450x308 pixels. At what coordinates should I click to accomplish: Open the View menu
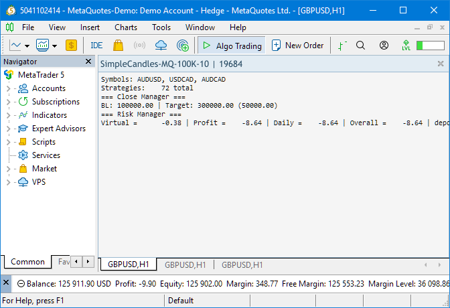tap(57, 27)
